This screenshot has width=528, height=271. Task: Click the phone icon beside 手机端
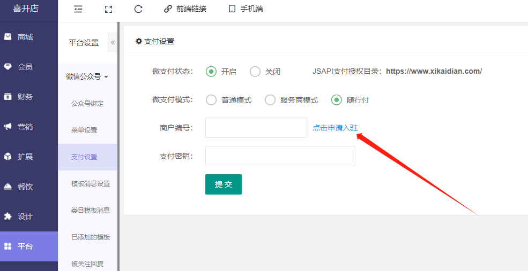232,9
